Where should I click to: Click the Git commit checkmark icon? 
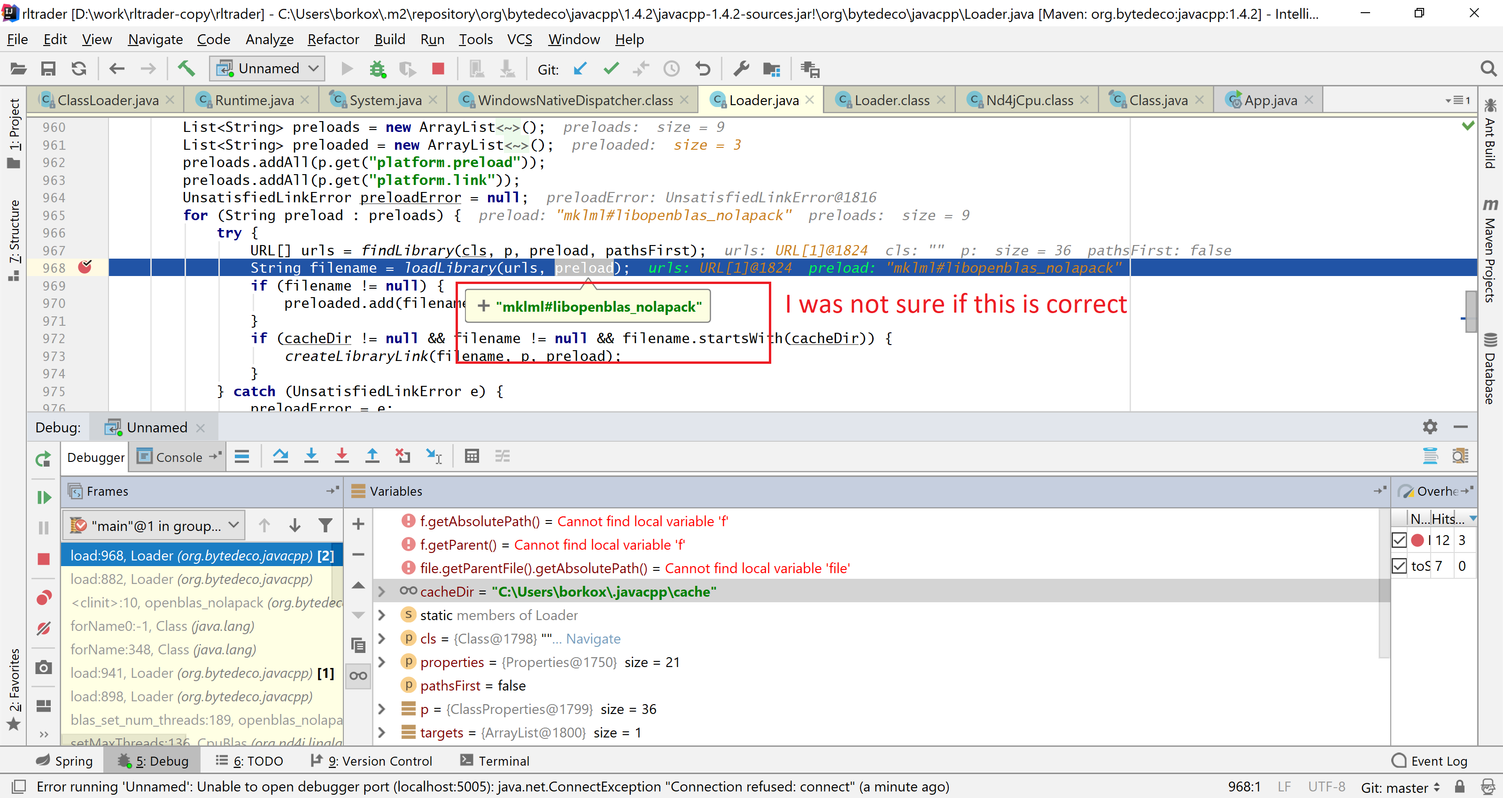tap(611, 69)
